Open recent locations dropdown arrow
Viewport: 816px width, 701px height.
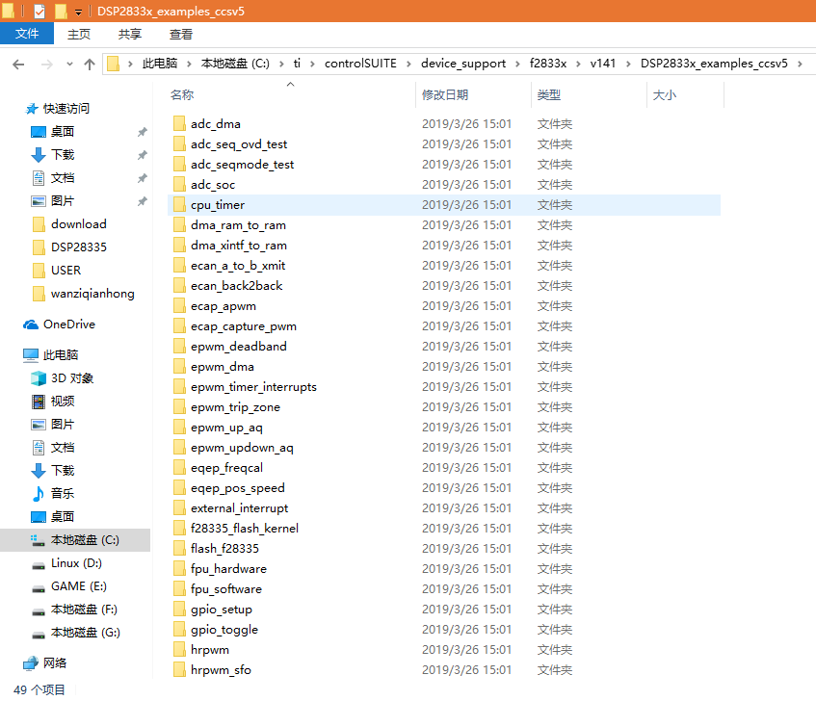[x=69, y=65]
